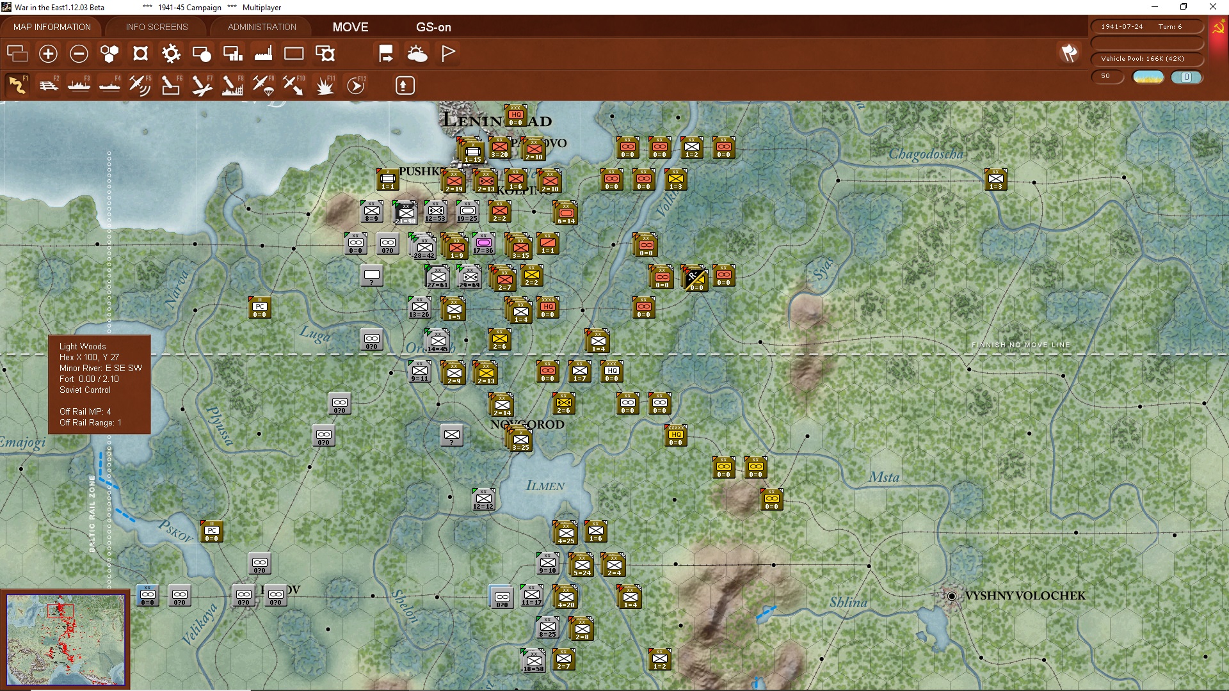Toggle the plain rectangle overlay icon

[x=294, y=54]
